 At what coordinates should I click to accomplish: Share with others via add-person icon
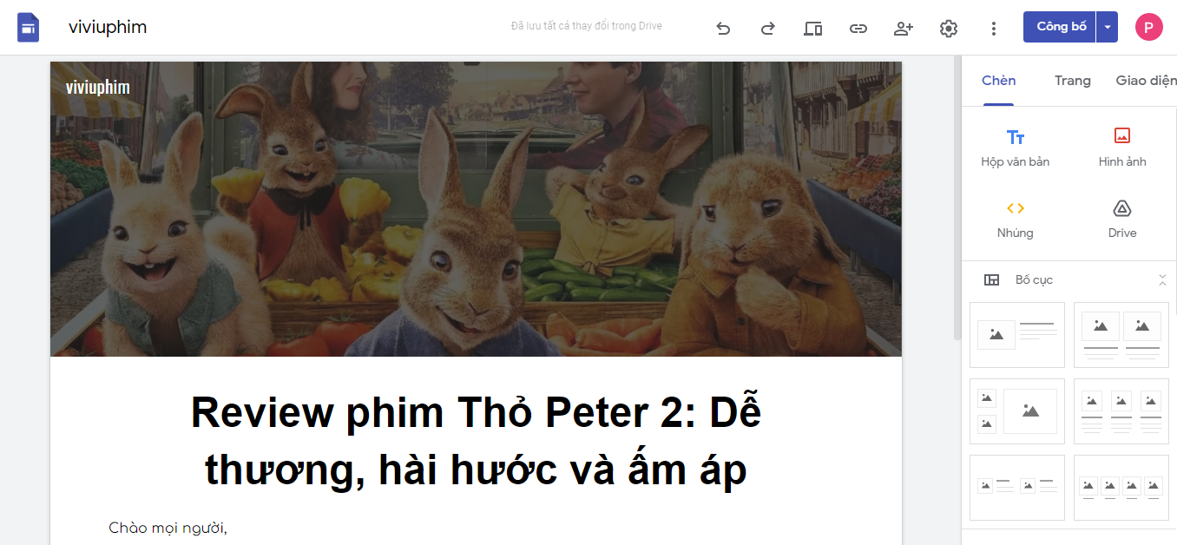tap(904, 28)
